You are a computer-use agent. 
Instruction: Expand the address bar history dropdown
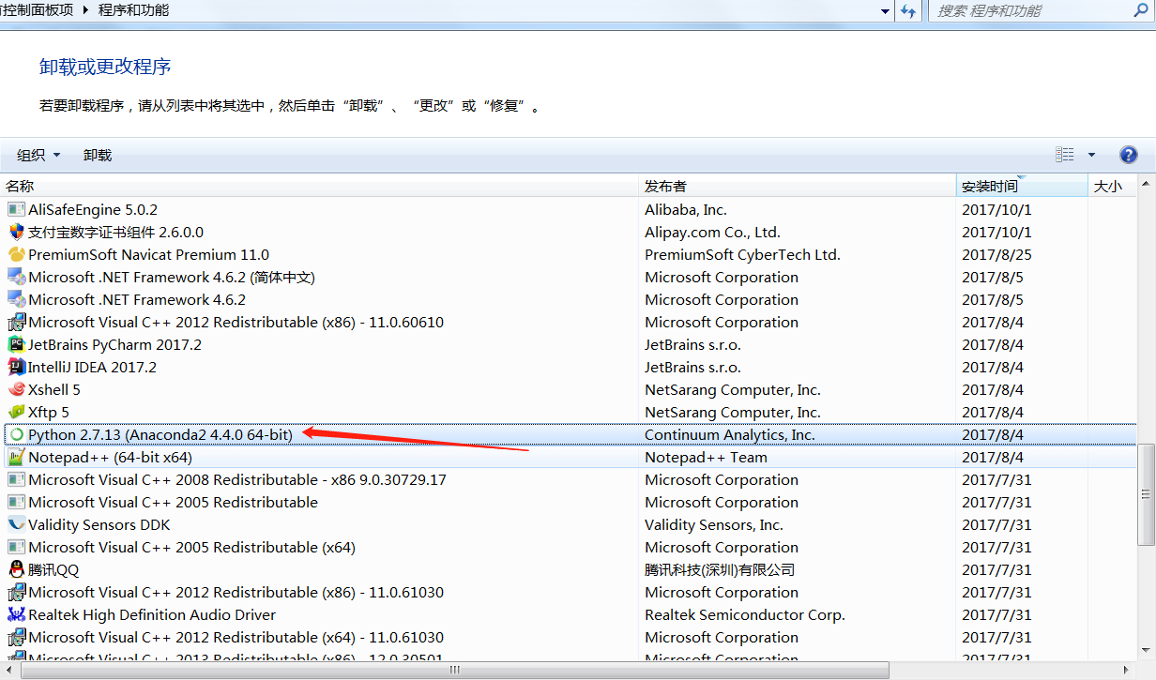[886, 11]
